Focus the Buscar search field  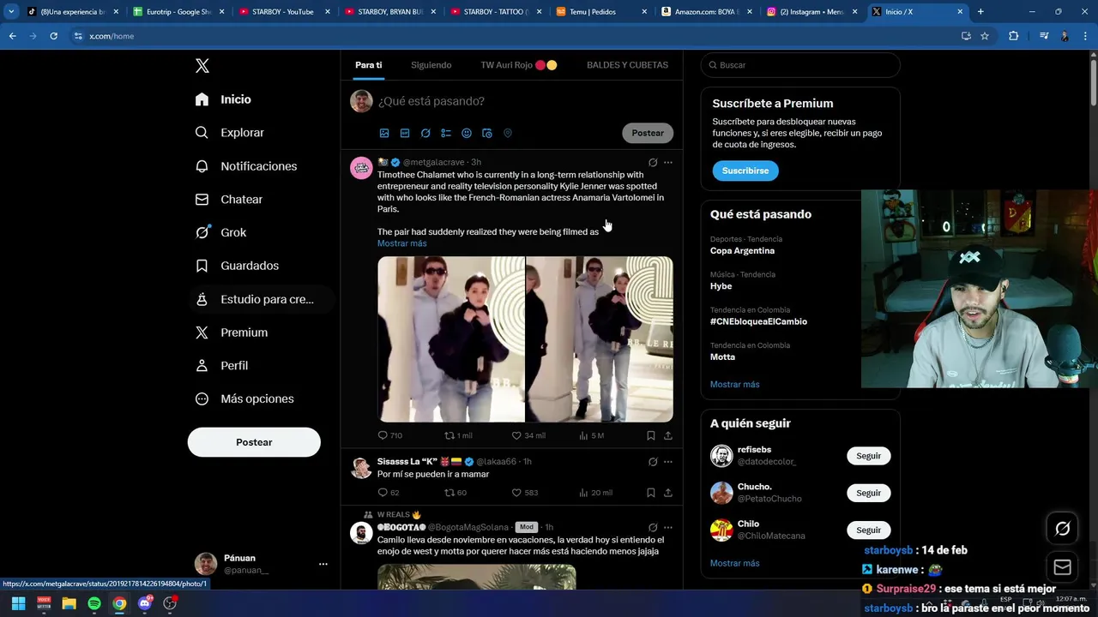(x=800, y=65)
